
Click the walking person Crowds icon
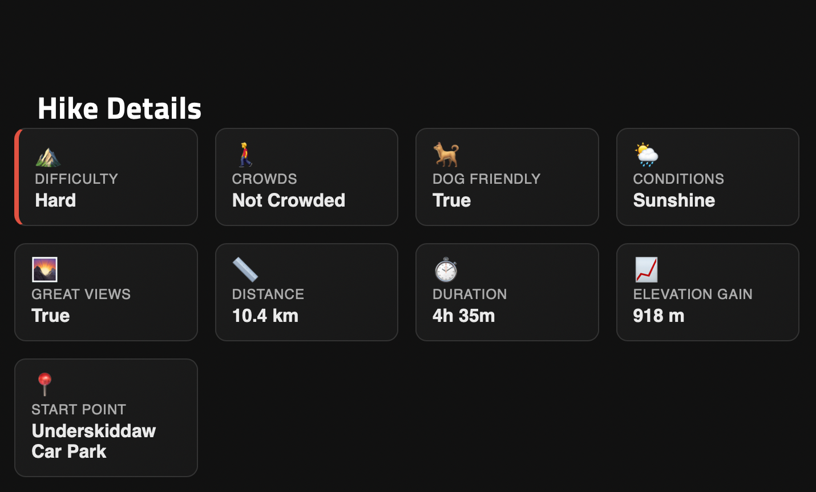245,155
